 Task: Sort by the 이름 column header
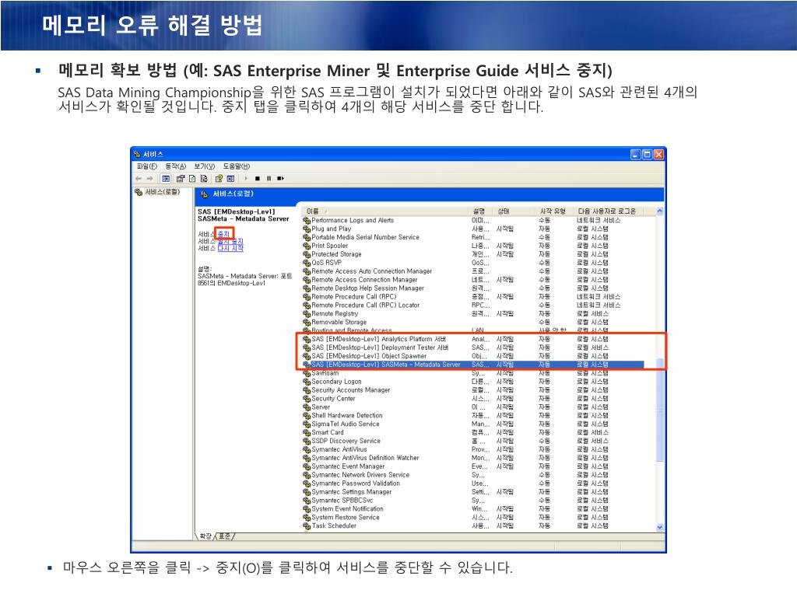point(384,211)
